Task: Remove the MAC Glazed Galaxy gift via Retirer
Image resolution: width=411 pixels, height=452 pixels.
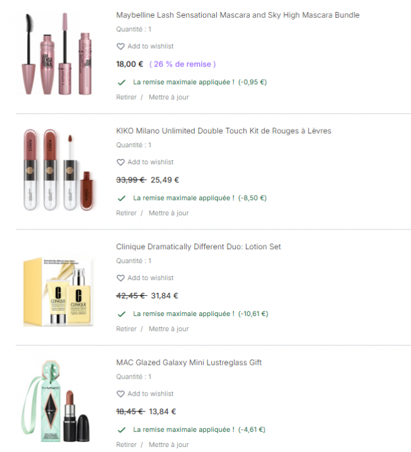Action: pyautogui.click(x=126, y=444)
